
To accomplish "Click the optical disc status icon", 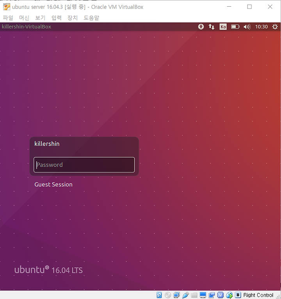I will [168, 295].
